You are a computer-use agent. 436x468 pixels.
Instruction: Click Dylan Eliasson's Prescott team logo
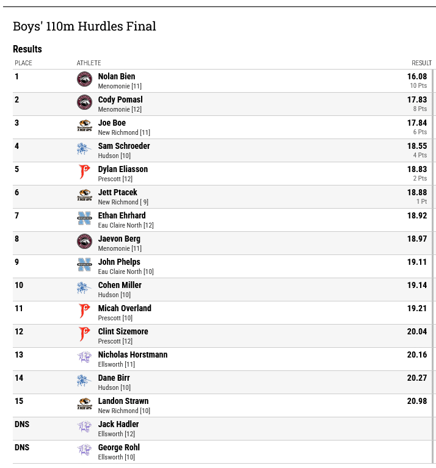pos(84,172)
